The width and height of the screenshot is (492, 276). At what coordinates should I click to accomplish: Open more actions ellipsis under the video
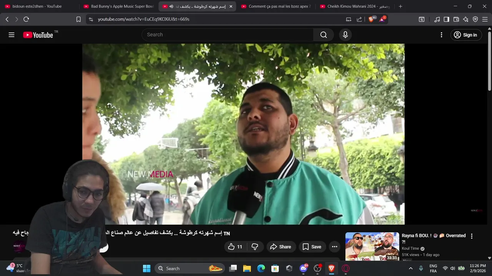coord(334,247)
